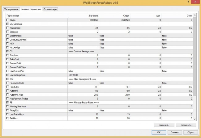Toggle the FridayExit checkbox
The height and width of the screenshot is (138, 201).
click(7, 110)
